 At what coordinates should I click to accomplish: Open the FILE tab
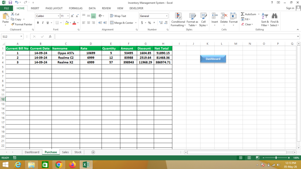click(6, 8)
